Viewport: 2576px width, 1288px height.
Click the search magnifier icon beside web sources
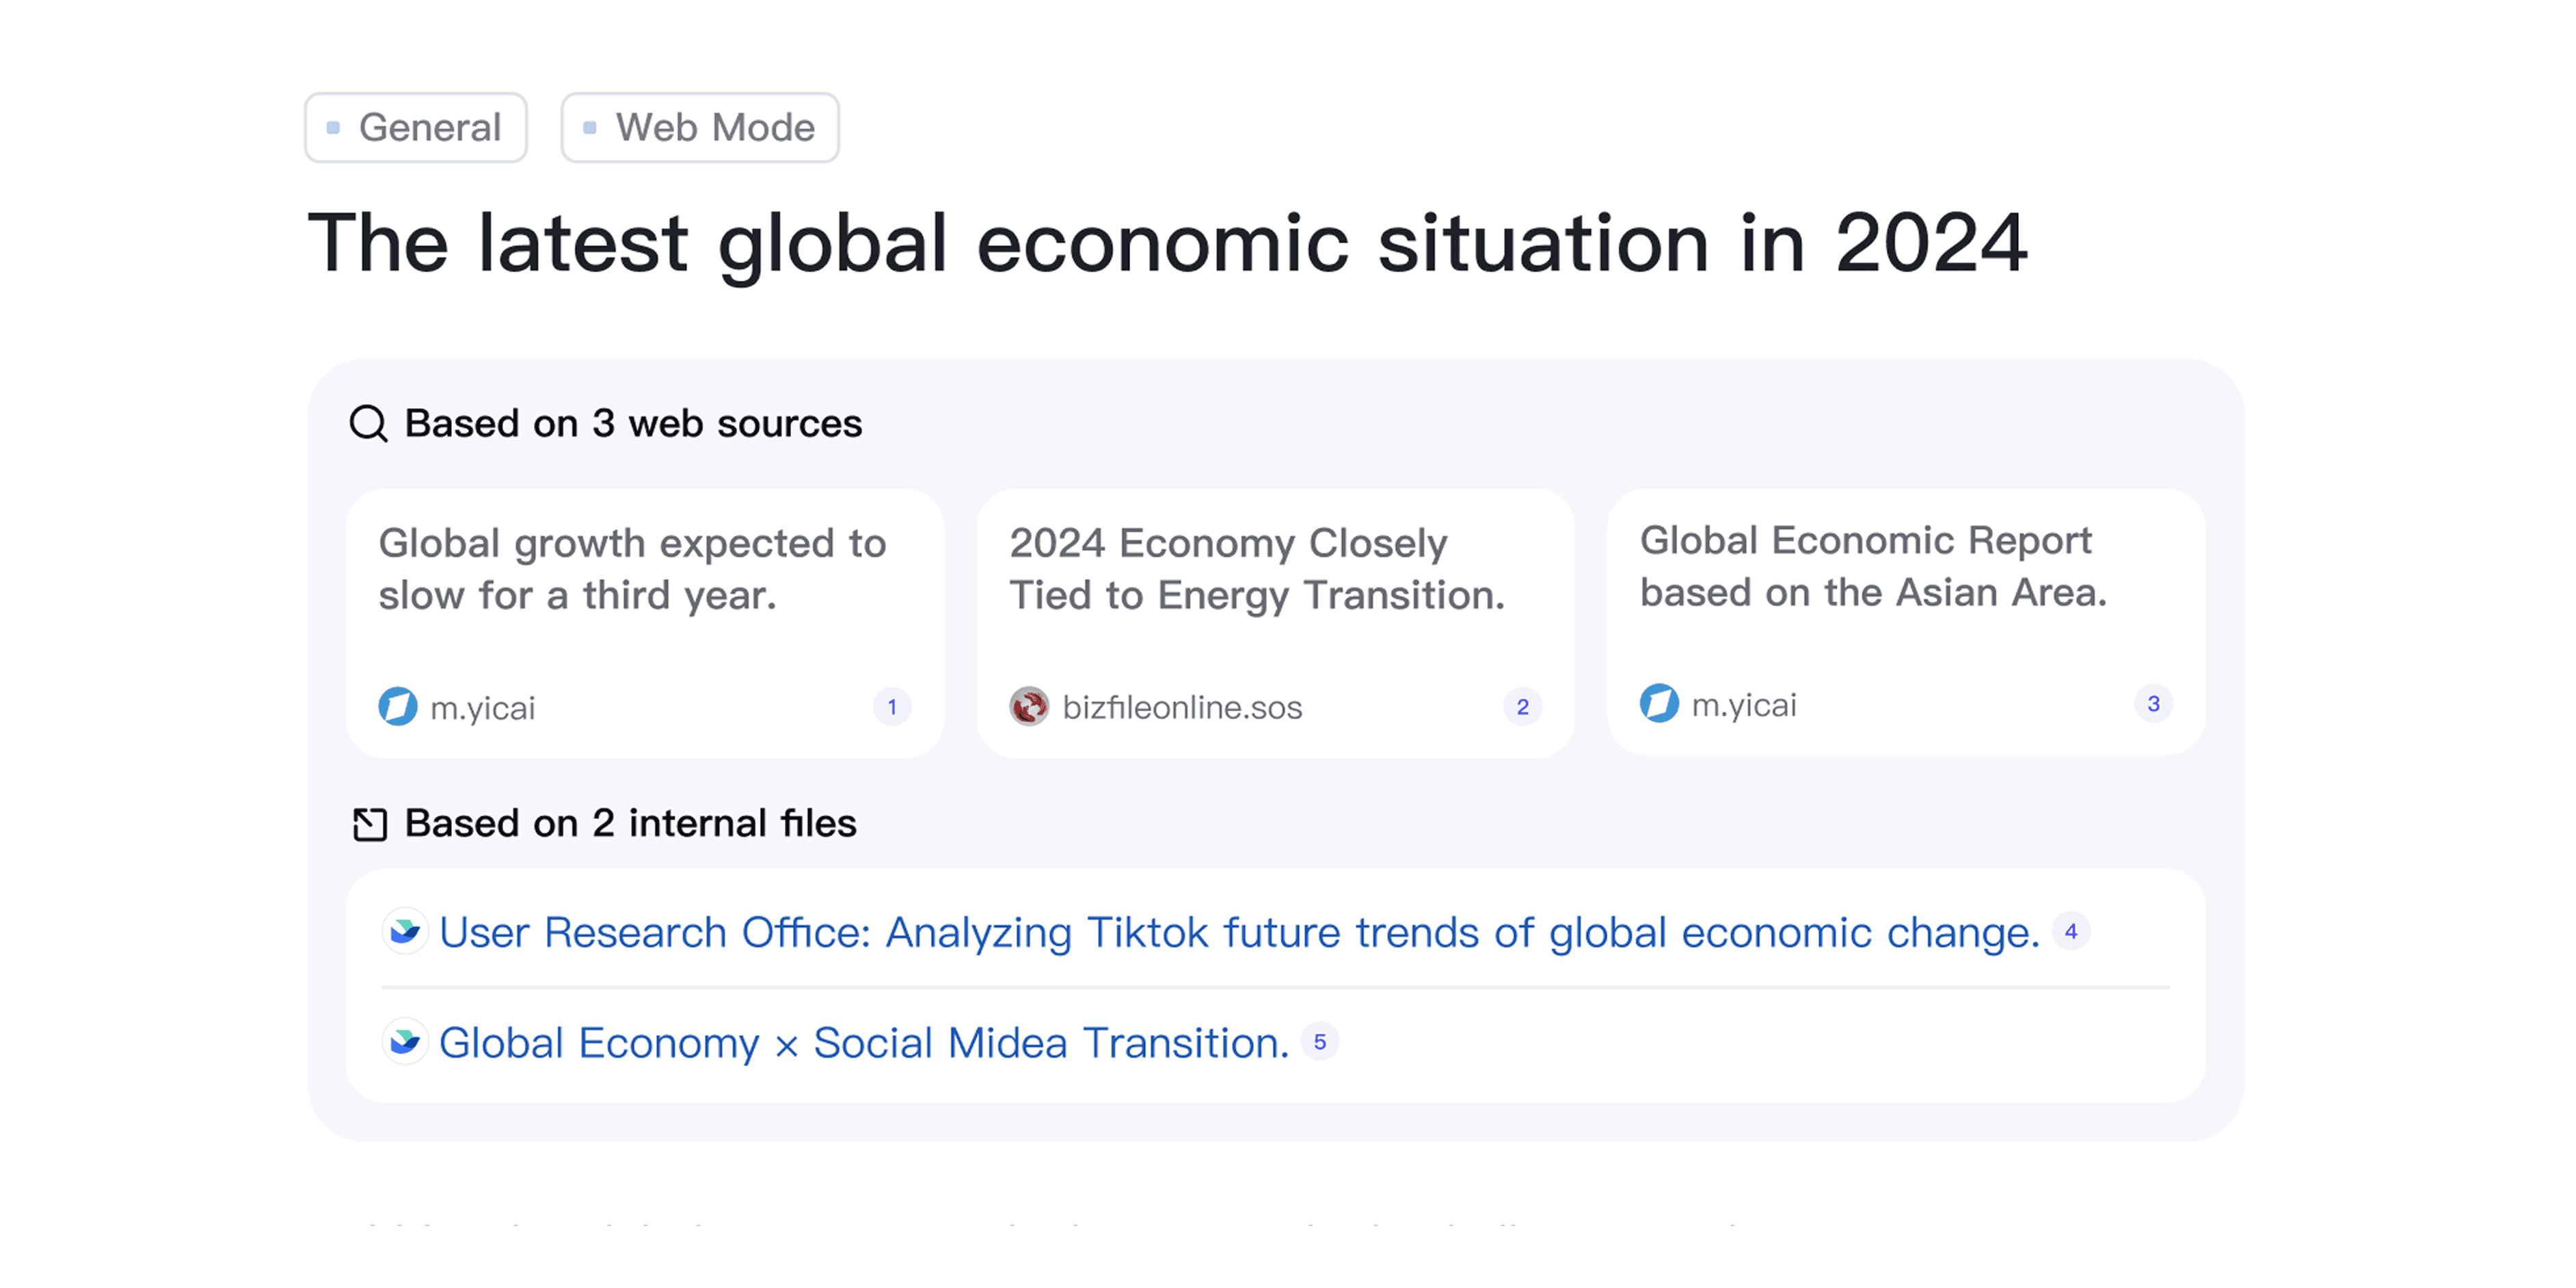(368, 423)
